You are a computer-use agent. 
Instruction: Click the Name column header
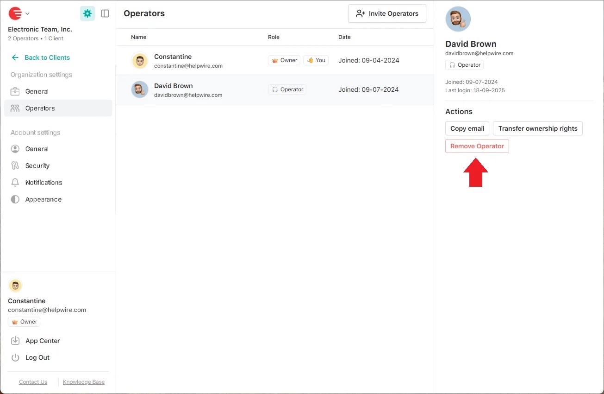pos(138,37)
